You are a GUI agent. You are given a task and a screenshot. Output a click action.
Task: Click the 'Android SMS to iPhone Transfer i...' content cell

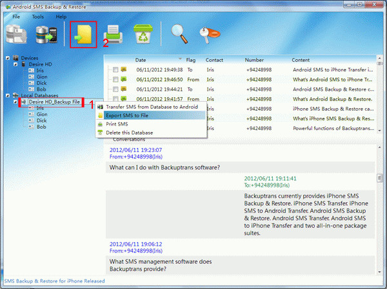pyautogui.click(x=333, y=70)
